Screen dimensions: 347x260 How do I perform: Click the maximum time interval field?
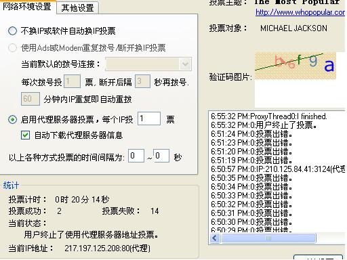pyautogui.click(x=161, y=156)
